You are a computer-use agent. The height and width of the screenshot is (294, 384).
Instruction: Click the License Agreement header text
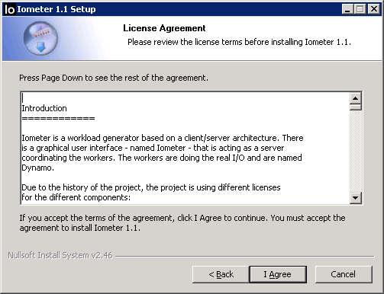point(164,28)
